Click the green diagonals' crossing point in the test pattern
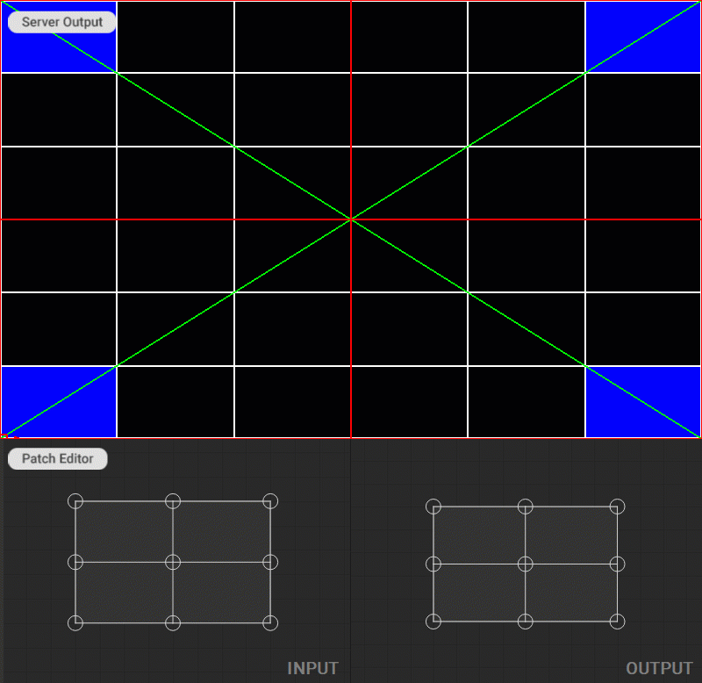The width and height of the screenshot is (702, 683). coord(351,219)
